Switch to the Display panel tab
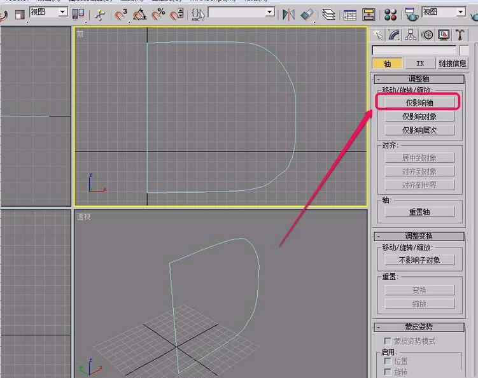 coord(444,35)
